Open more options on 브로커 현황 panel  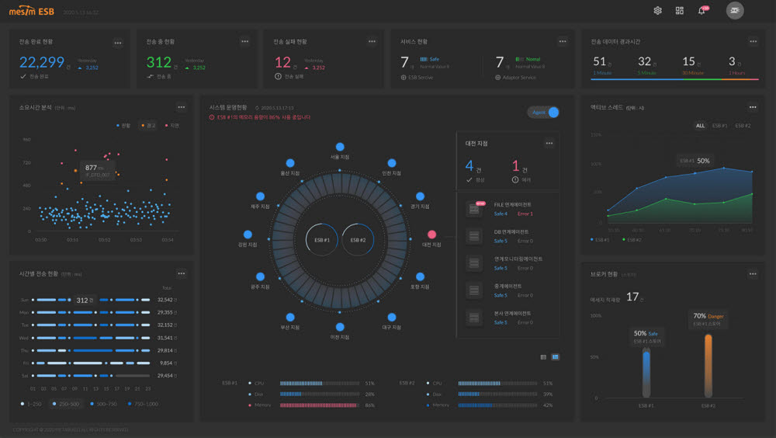pyautogui.click(x=753, y=274)
